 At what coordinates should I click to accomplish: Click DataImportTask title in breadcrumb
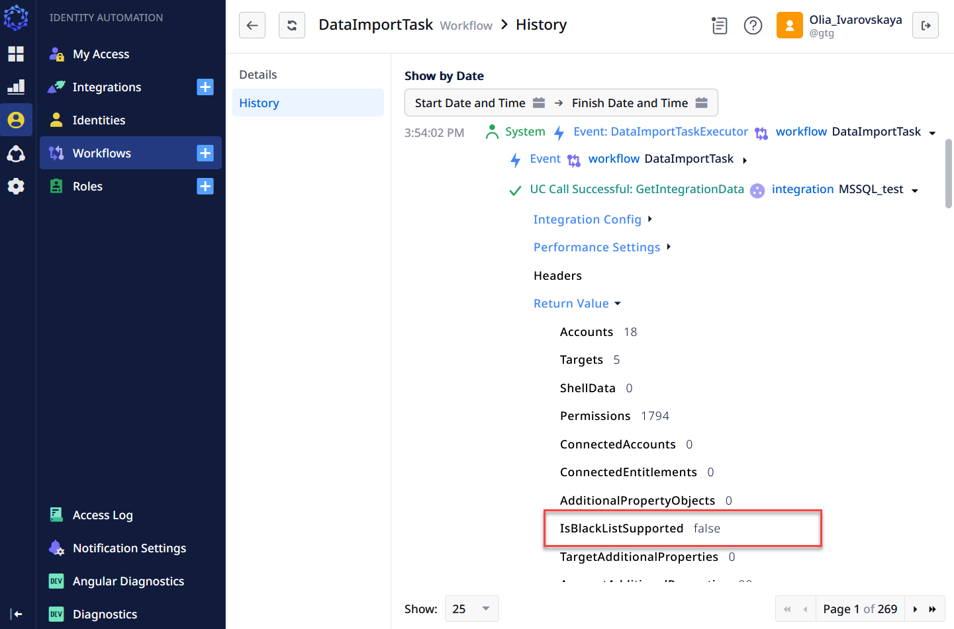(375, 24)
